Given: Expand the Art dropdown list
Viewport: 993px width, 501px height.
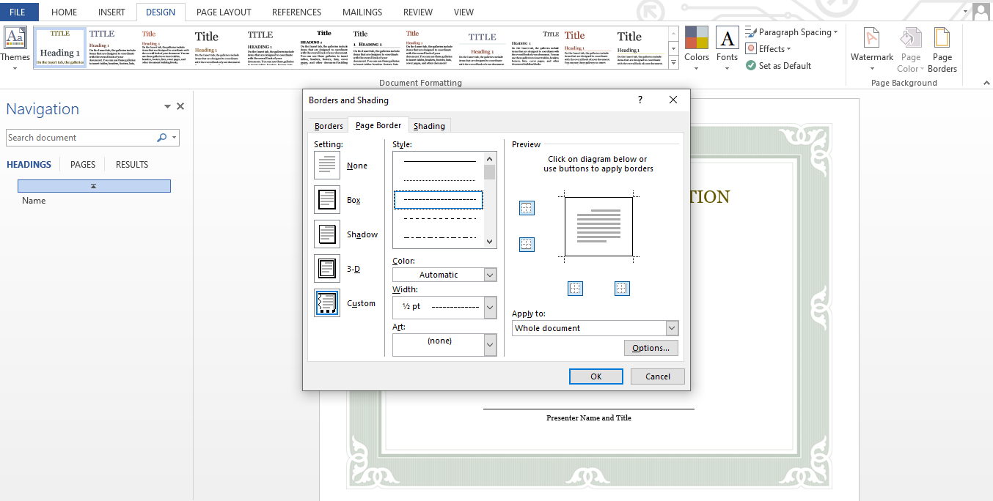Looking at the screenshot, I should (x=490, y=345).
